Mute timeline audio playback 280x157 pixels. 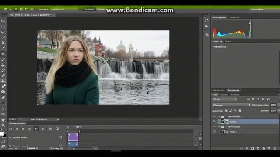pos(36,129)
